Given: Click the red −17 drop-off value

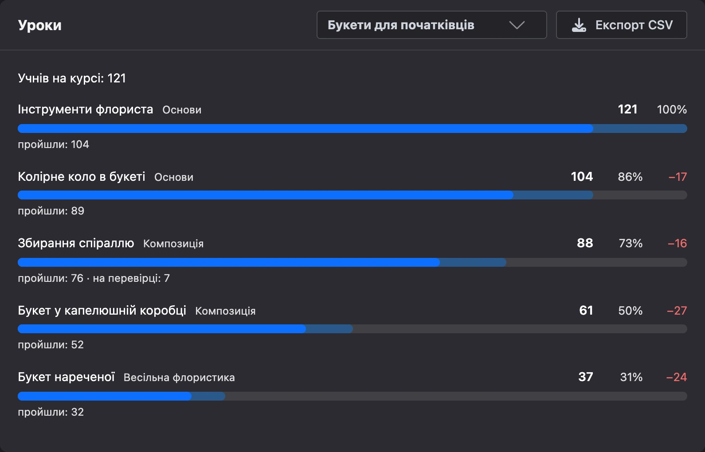Looking at the screenshot, I should 678,177.
